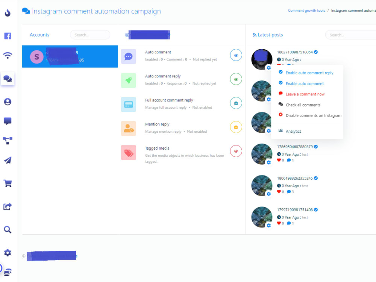The height and width of the screenshot is (282, 376).
Task: Click the Auto comment chat bubble icon
Action: [129, 56]
